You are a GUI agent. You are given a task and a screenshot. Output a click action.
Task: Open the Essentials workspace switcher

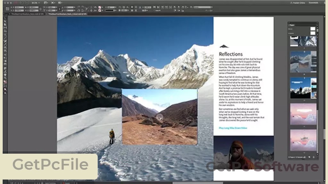[315, 3]
